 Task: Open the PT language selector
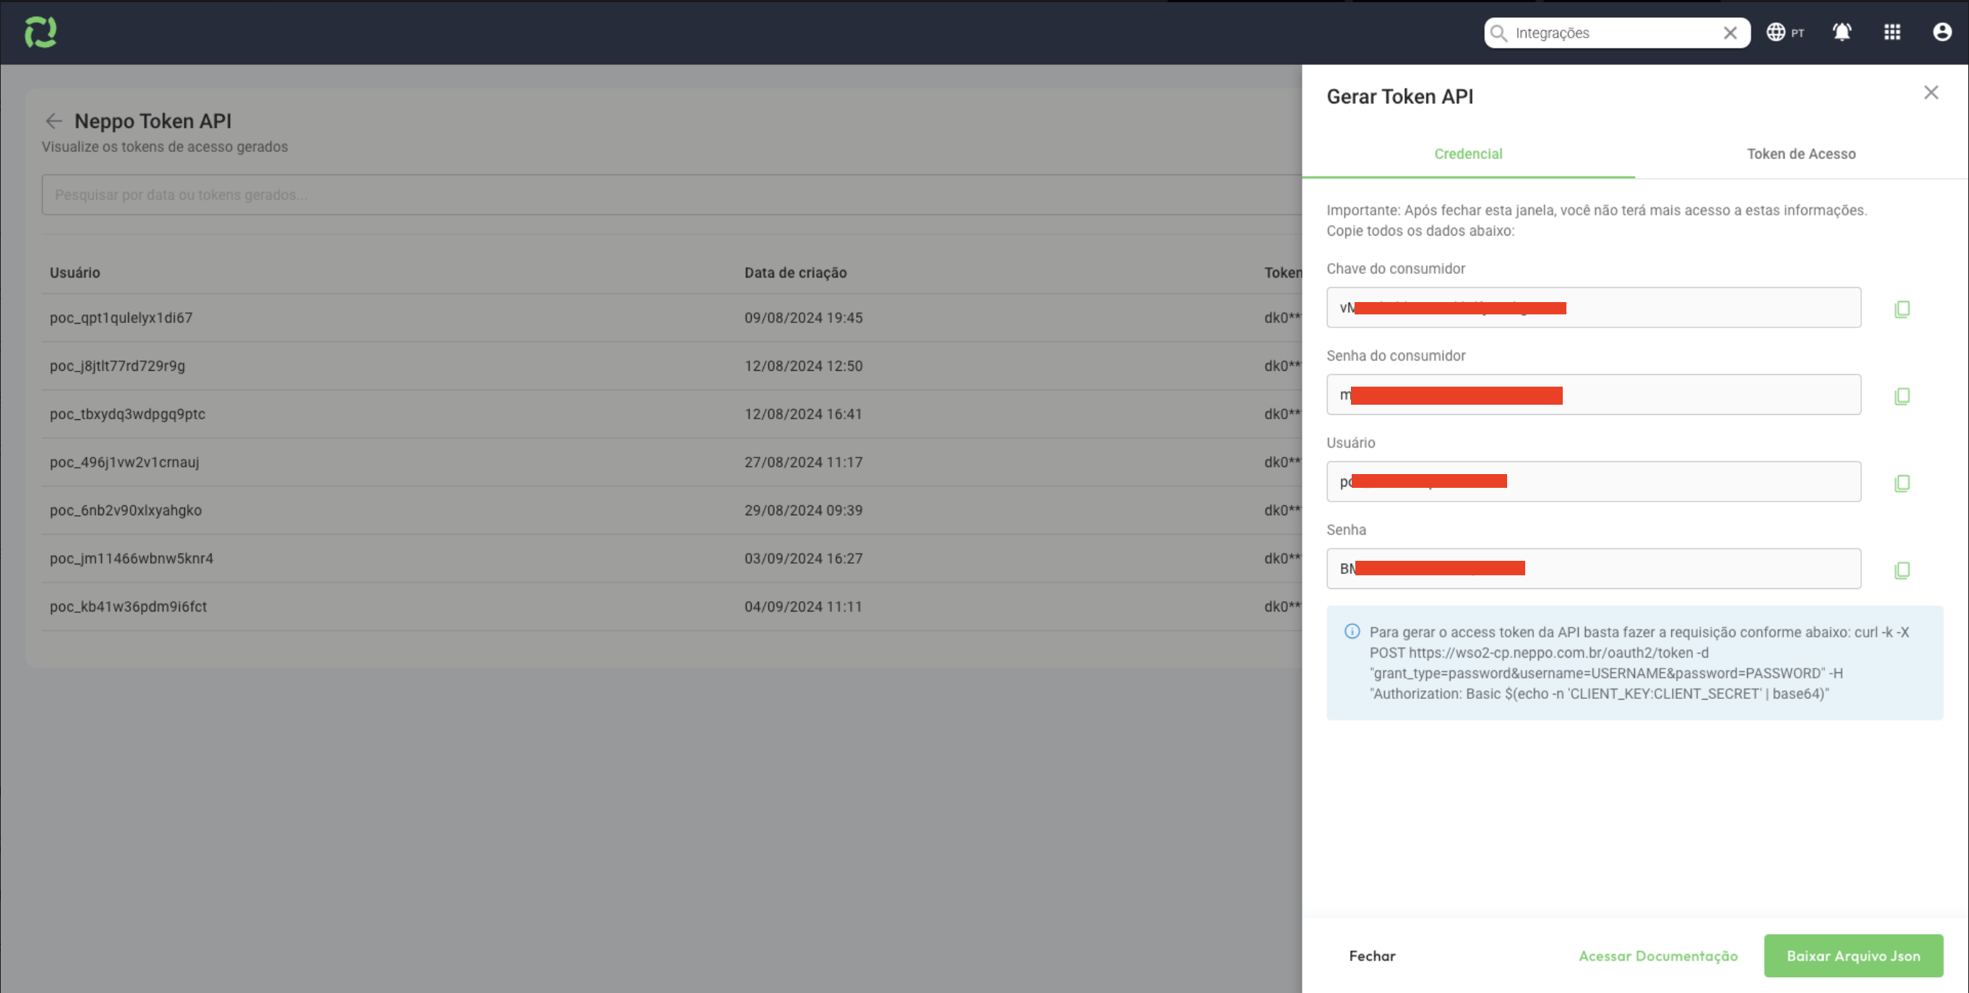point(1785,32)
